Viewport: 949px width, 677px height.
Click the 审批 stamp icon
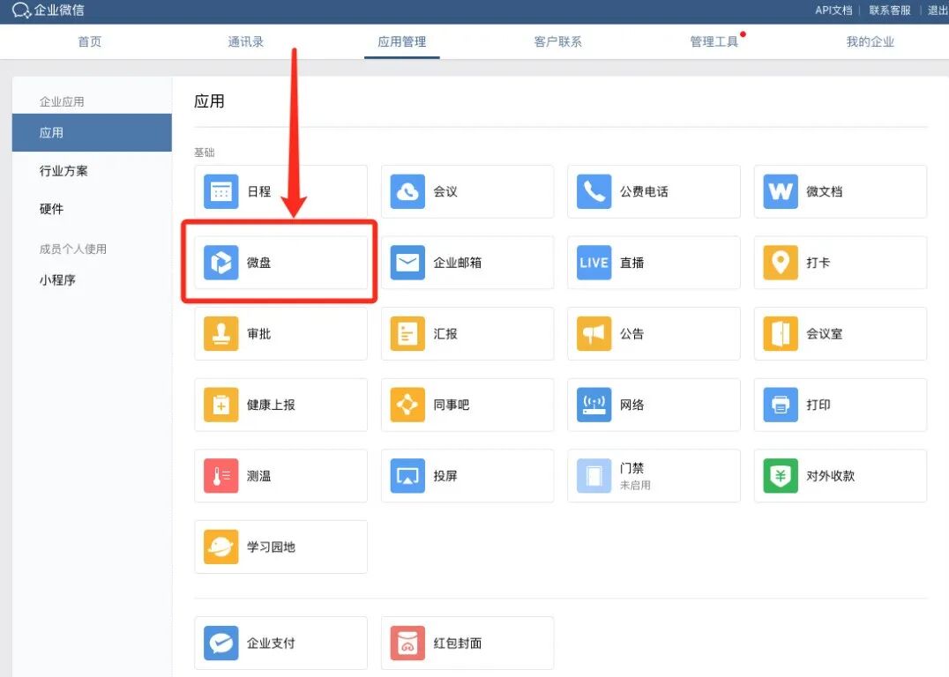point(220,334)
